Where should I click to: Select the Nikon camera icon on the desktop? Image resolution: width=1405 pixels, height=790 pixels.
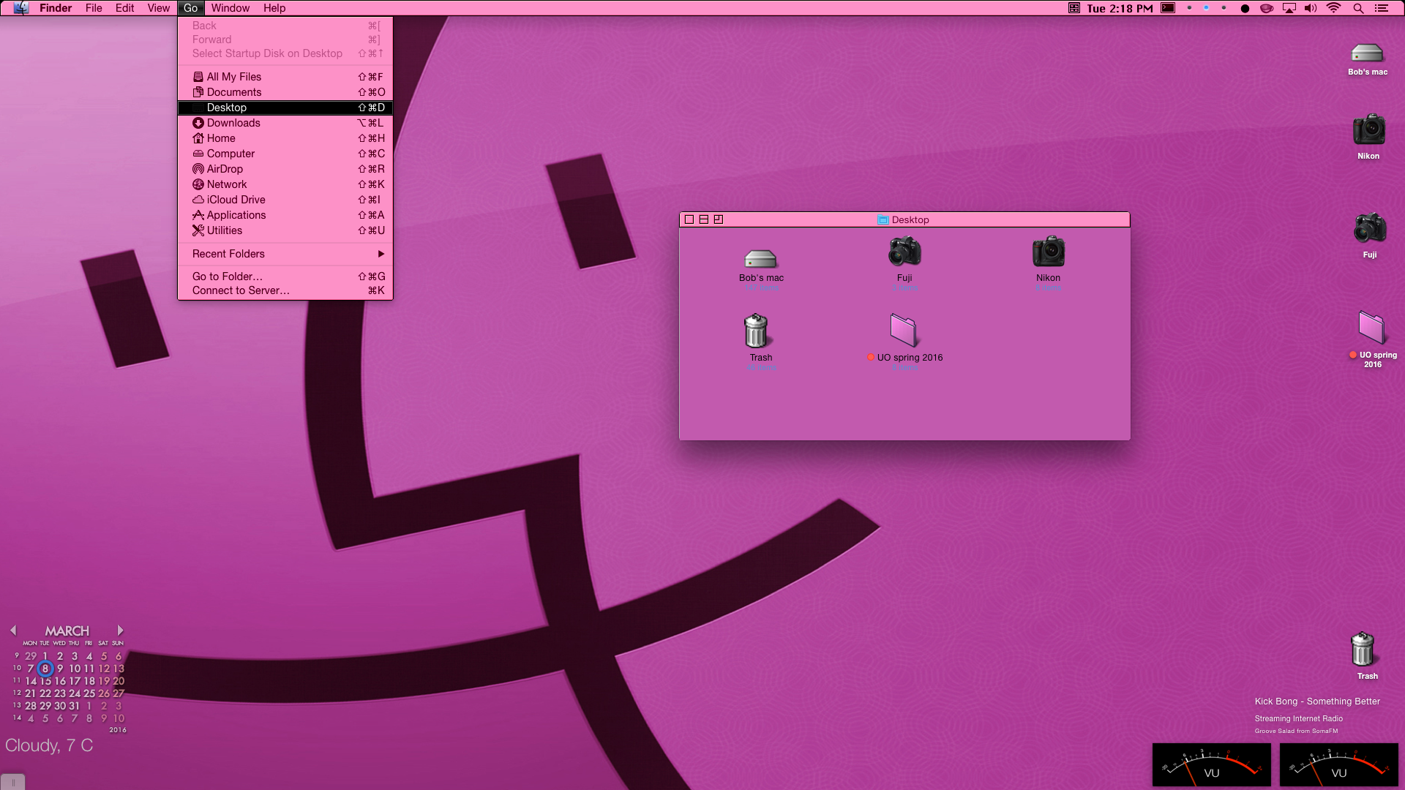[1368, 130]
